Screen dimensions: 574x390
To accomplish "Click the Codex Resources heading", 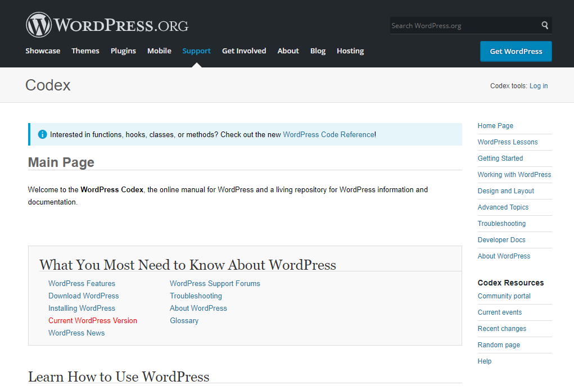I will point(510,283).
